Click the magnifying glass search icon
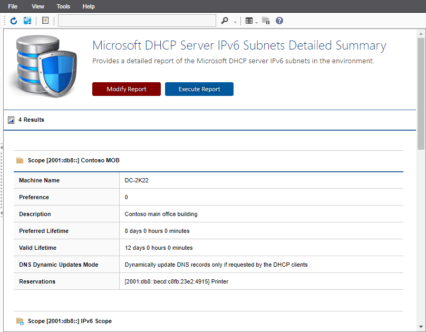Image resolution: width=426 pixels, height=332 pixels. [225, 21]
